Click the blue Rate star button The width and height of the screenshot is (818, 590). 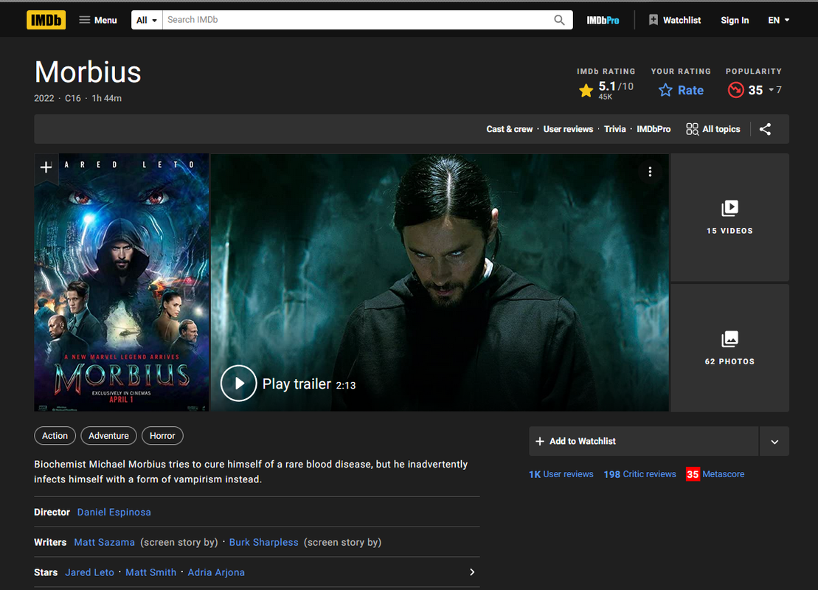pos(681,90)
